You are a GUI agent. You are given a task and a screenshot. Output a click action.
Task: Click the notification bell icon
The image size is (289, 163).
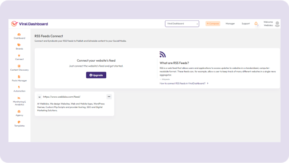click(x=256, y=24)
